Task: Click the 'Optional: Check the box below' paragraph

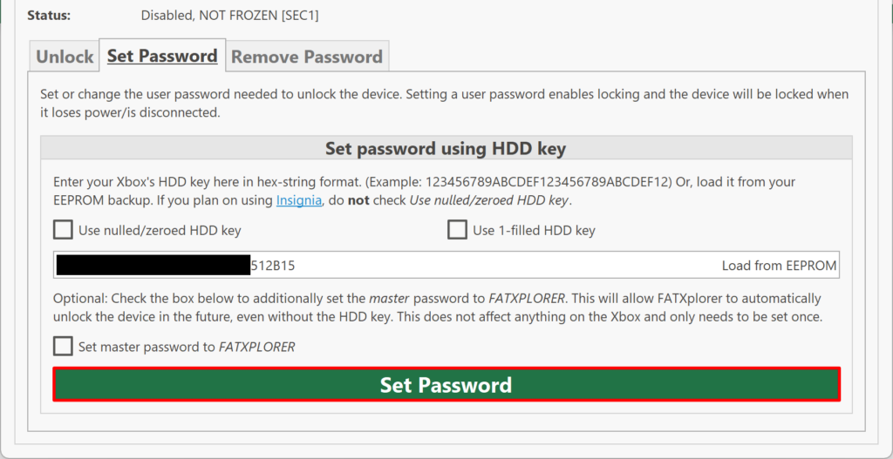Action: (x=438, y=307)
